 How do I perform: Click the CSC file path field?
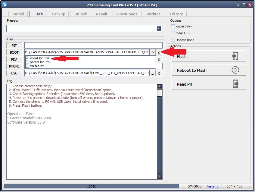tap(87, 73)
